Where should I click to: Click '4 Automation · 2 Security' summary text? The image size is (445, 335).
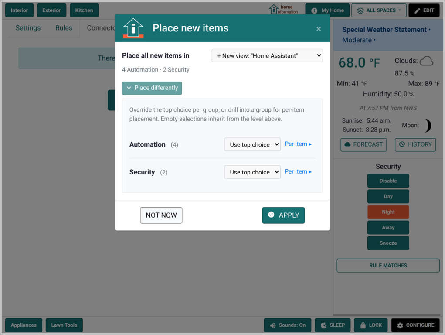coord(156,70)
